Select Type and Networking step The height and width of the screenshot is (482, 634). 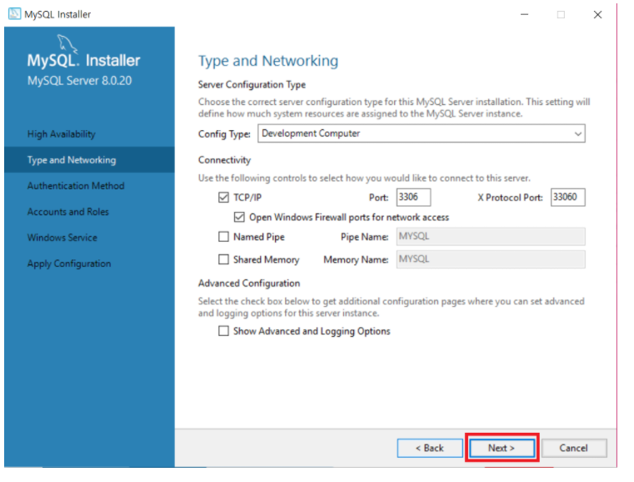(x=89, y=160)
